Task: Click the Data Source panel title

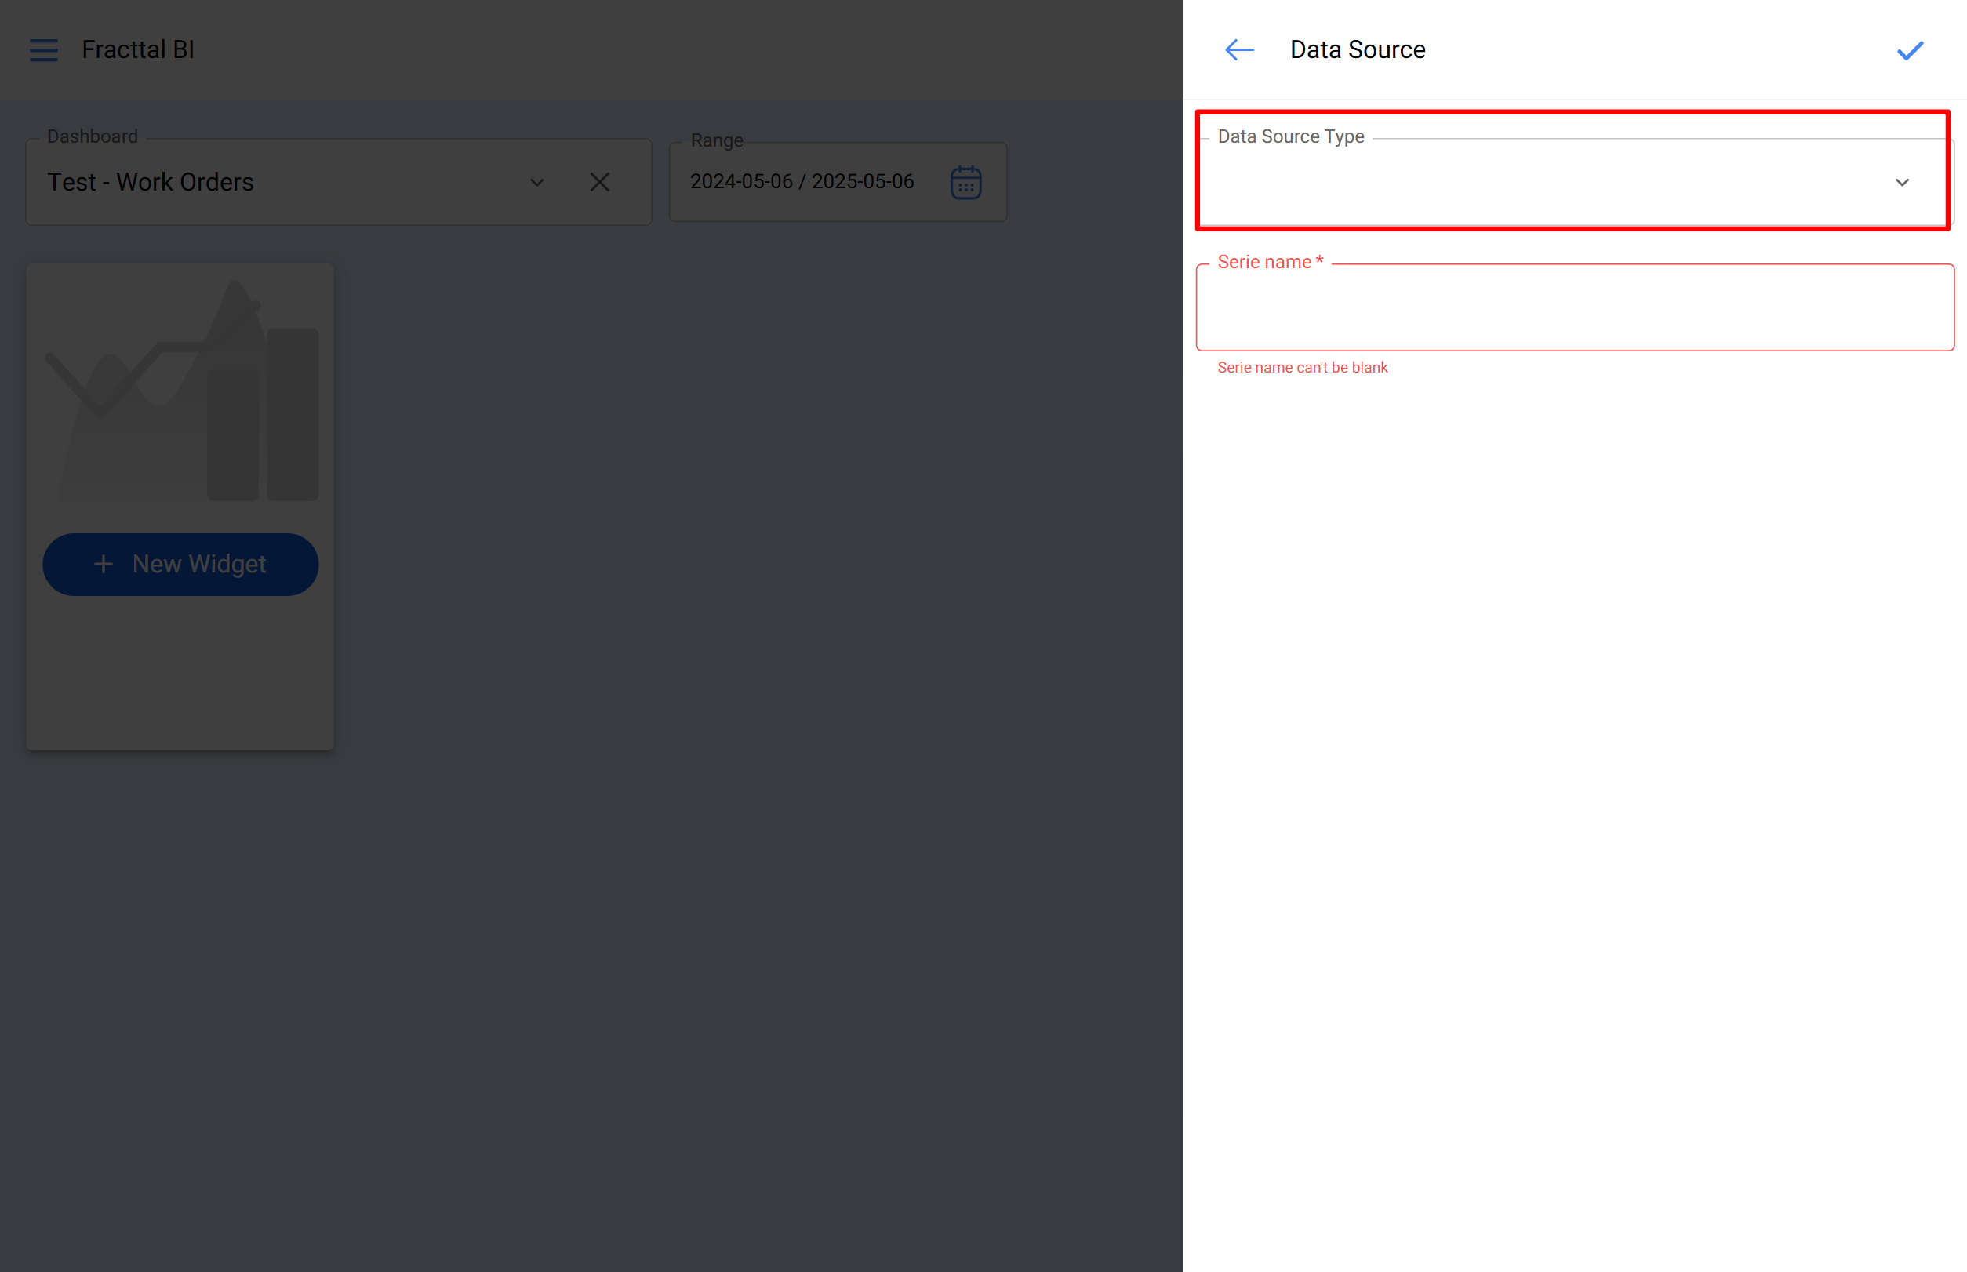Action: pos(1358,49)
